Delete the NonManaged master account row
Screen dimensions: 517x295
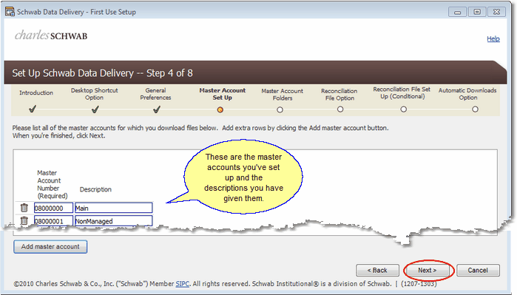tap(24, 220)
